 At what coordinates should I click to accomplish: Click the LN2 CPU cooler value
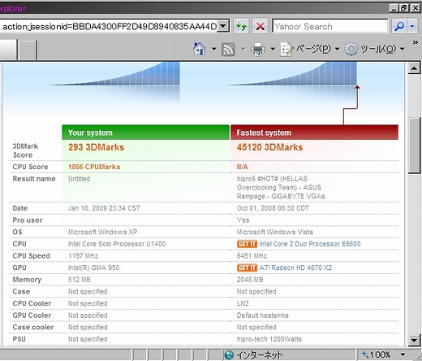pos(243,303)
